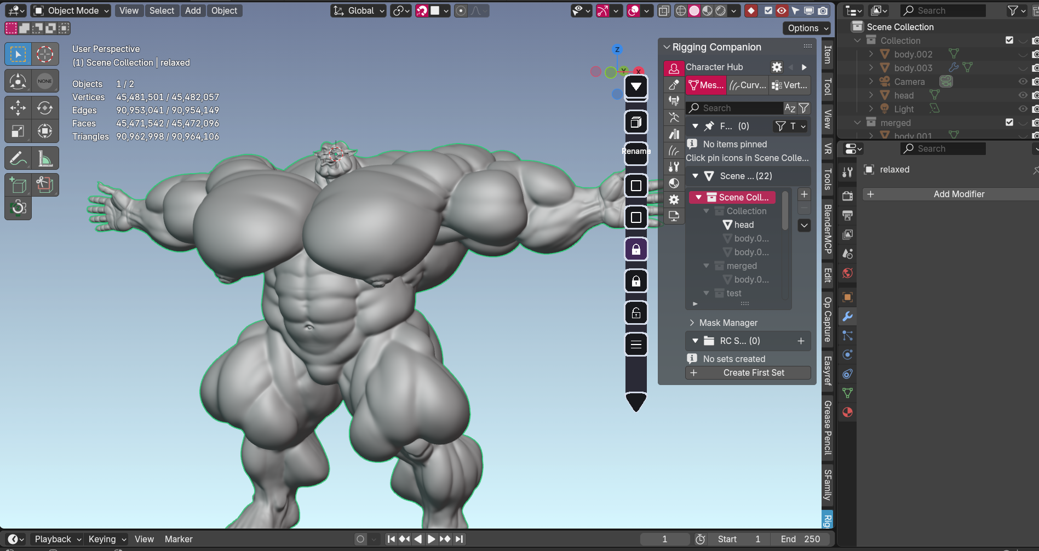The height and width of the screenshot is (551, 1039).
Task: Uncheck the Collection exclude checkbox in the outliner
Action: tap(1009, 40)
